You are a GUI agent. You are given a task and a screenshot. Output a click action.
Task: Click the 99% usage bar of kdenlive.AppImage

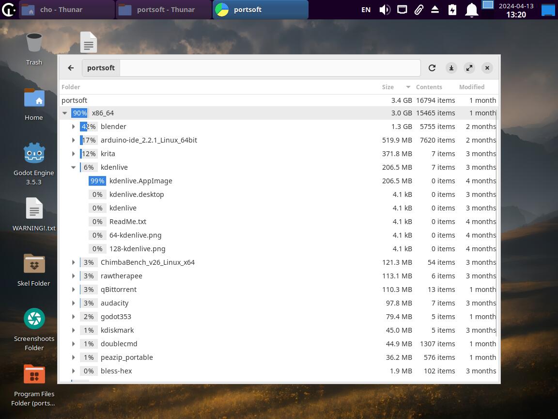97,180
